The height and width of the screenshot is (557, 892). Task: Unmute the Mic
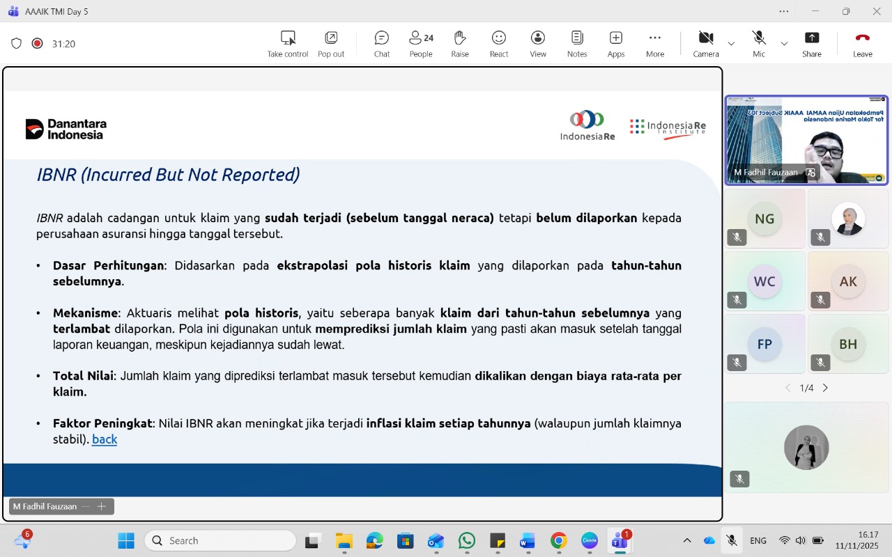(x=759, y=43)
